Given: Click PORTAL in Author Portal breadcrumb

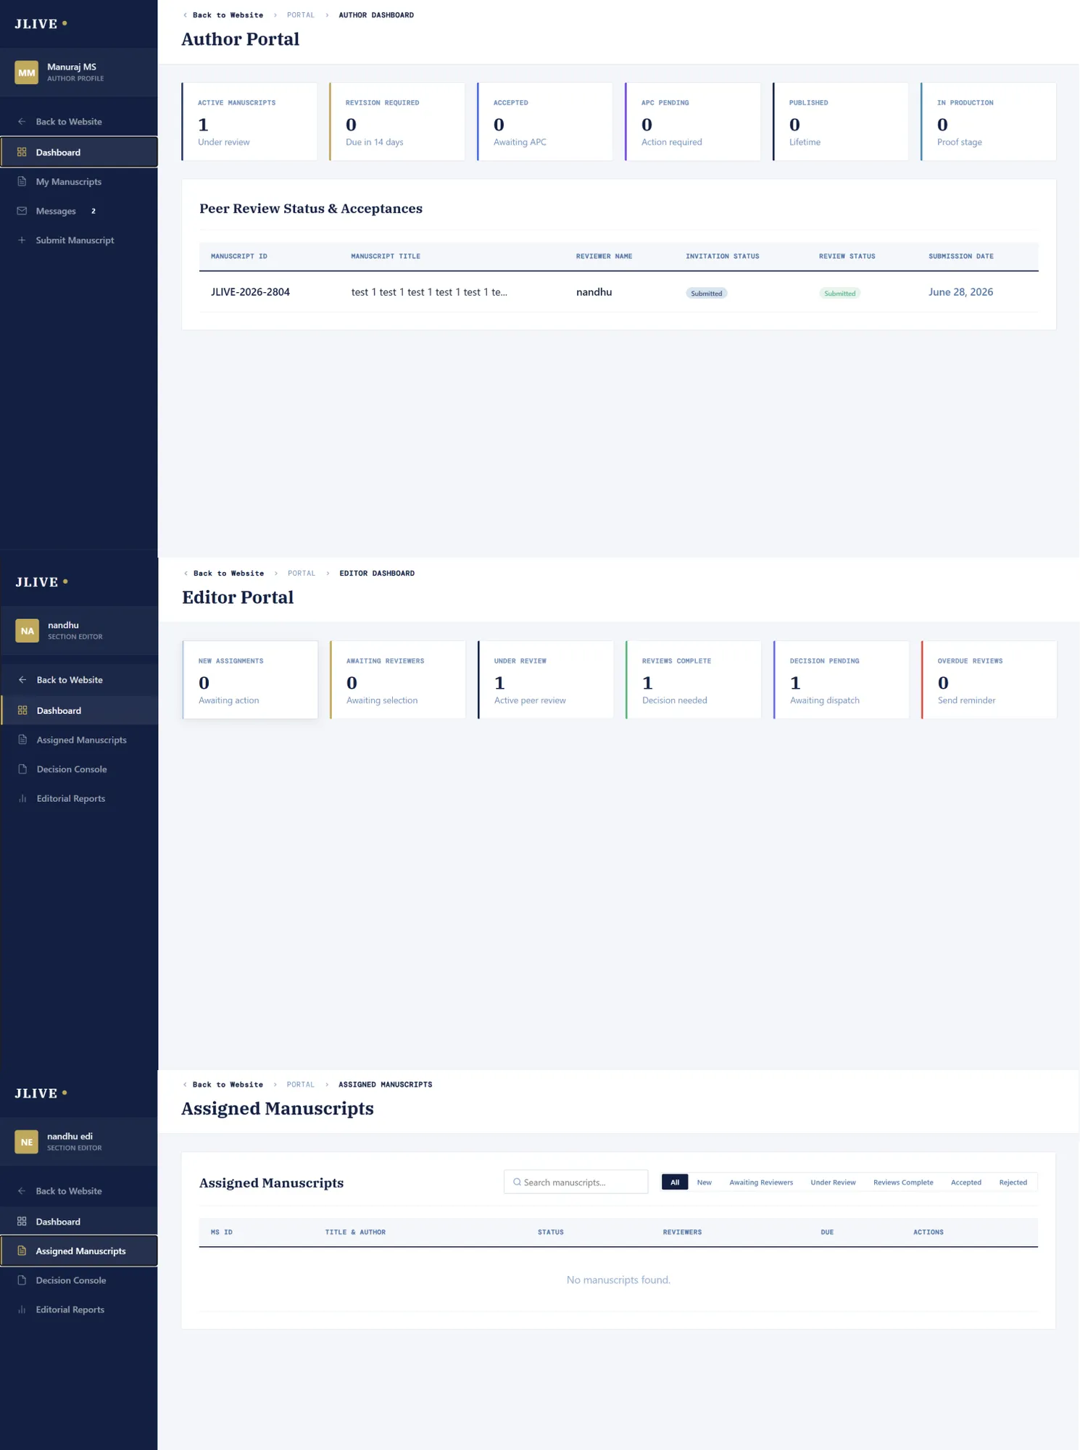Looking at the screenshot, I should (301, 15).
